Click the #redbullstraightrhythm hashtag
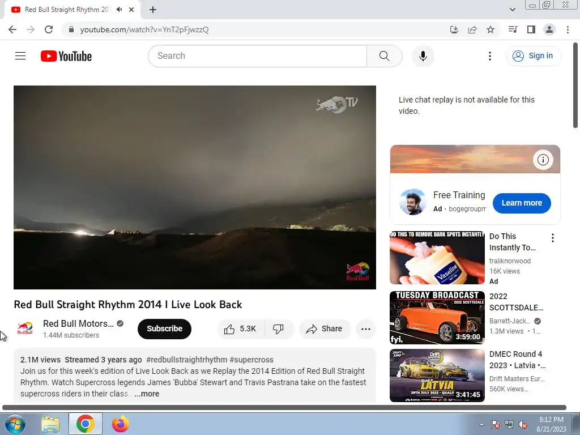 coord(187,360)
